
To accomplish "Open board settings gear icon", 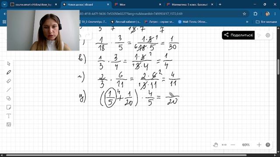I will tap(268, 35).
